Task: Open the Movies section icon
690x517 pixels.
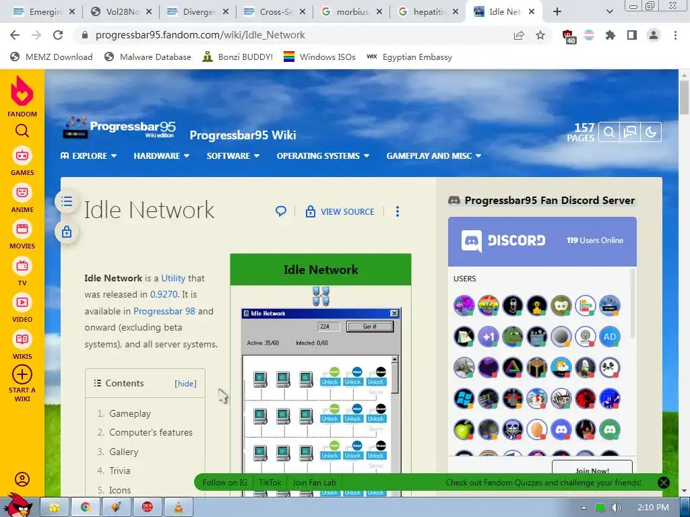Action: click(x=22, y=229)
